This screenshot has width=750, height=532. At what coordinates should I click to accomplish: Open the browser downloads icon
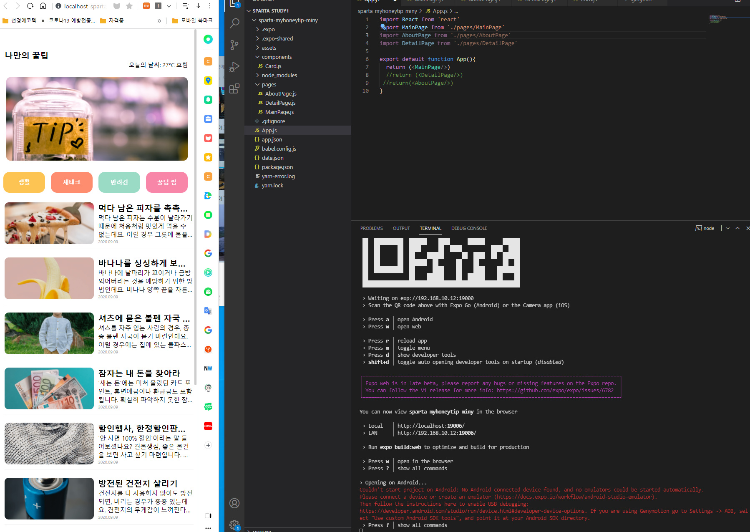[198, 6]
